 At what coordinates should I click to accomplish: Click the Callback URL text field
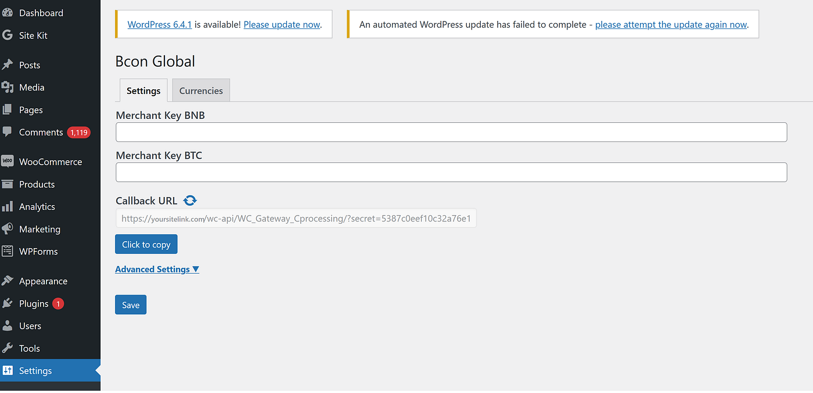(296, 218)
